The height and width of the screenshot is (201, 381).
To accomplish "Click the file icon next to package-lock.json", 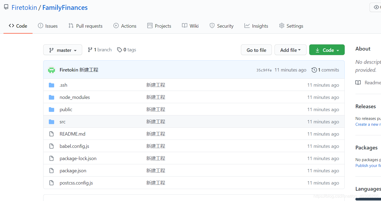I will point(51,158).
